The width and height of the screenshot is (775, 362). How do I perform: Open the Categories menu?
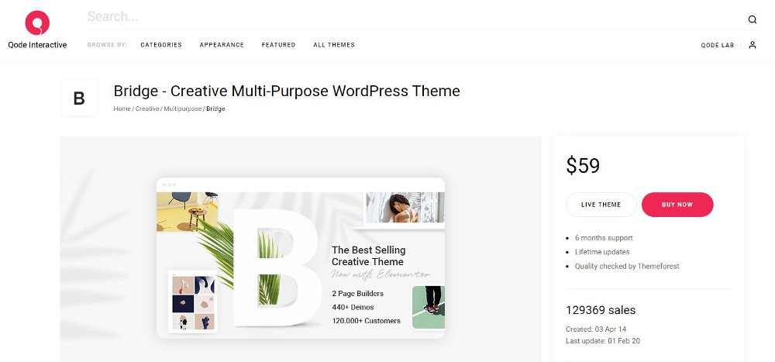(161, 45)
